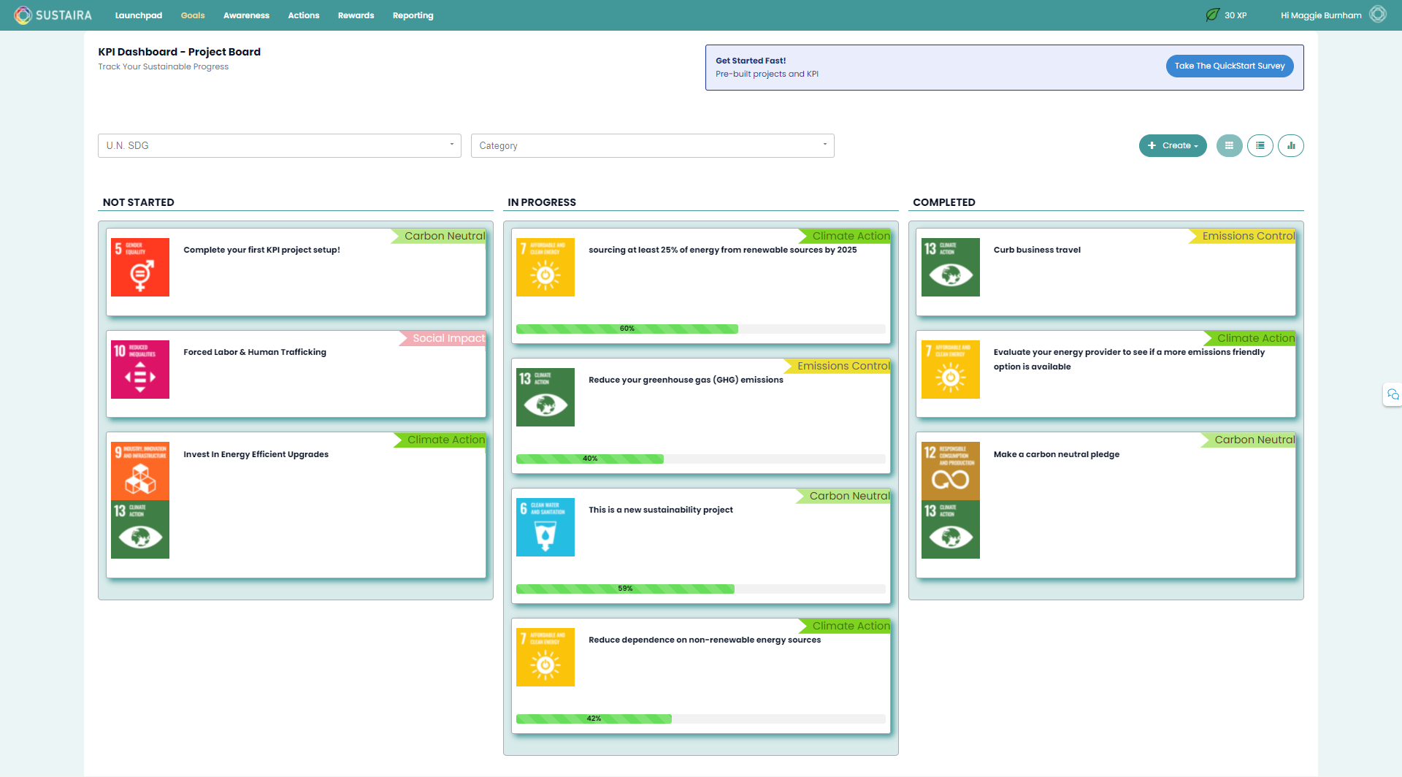
Task: Open the Awareness menu
Action: point(246,15)
